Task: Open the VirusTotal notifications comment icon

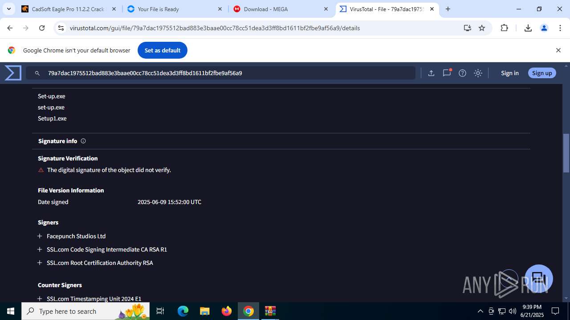Action: pyautogui.click(x=447, y=73)
